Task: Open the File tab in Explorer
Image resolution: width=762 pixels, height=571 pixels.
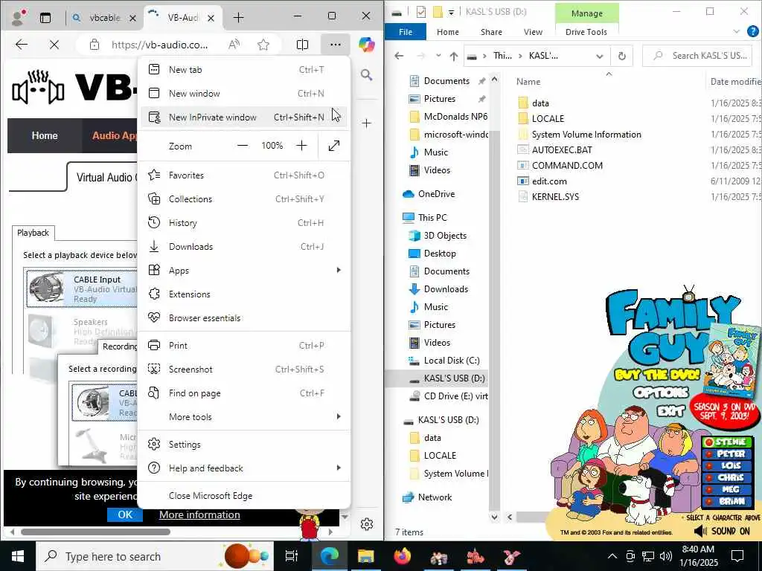Action: (x=406, y=32)
